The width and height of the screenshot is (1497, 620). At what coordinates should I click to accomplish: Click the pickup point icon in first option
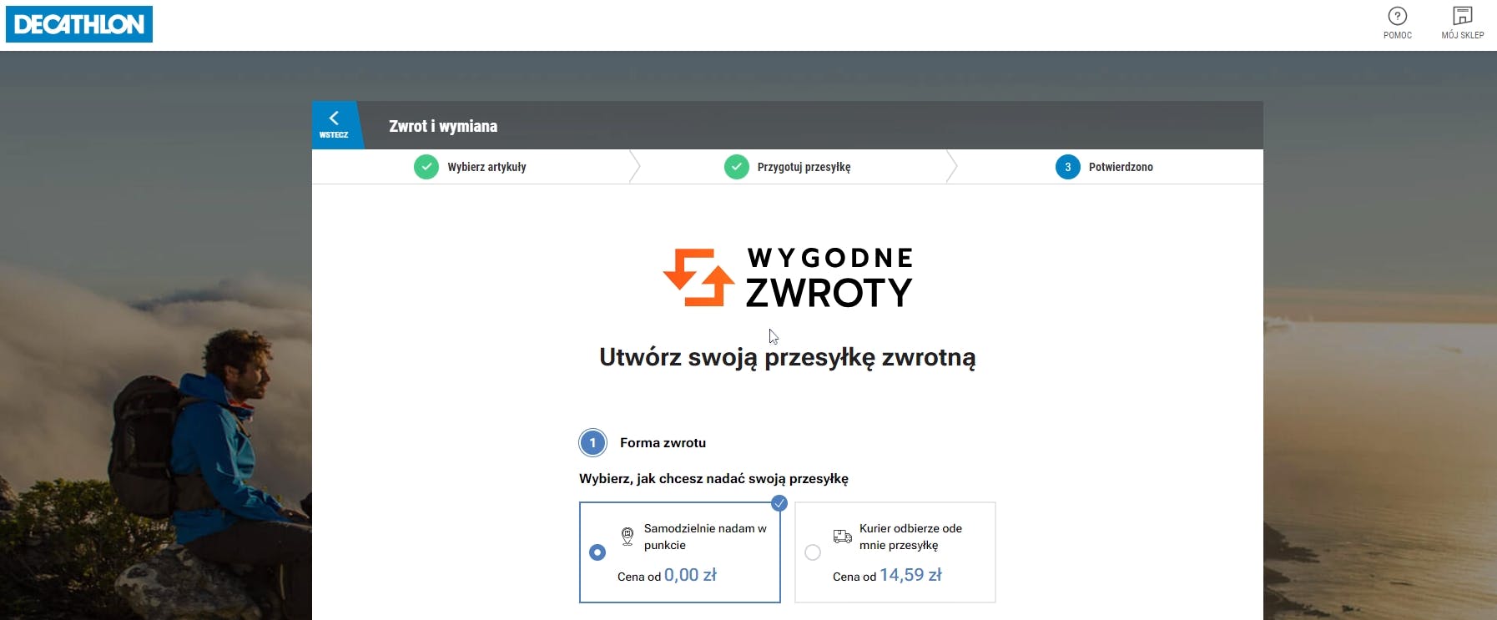click(x=626, y=537)
